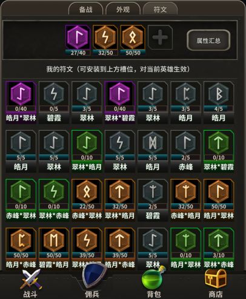The height and width of the screenshot is (299, 246).
Task: Open the 属性汇总 button
Action: 208,41
